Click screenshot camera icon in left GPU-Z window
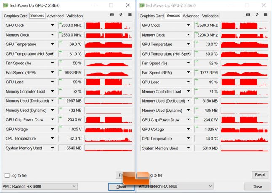 [112, 15]
